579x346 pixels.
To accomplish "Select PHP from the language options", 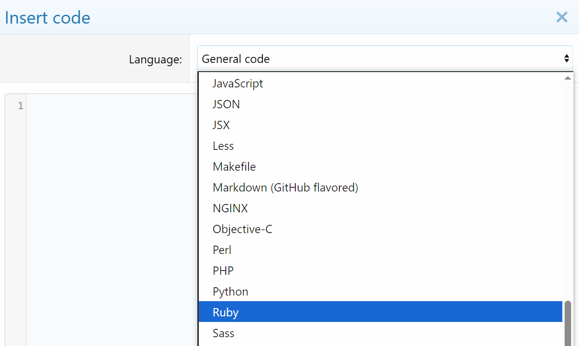I will pos(380,271).
